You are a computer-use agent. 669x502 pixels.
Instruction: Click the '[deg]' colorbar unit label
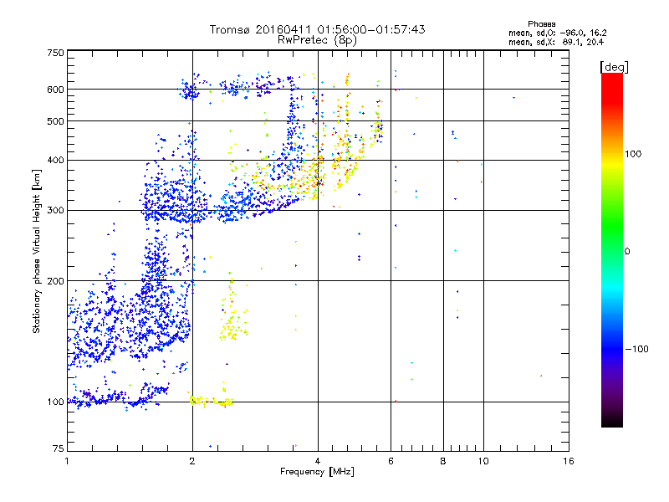tap(614, 67)
